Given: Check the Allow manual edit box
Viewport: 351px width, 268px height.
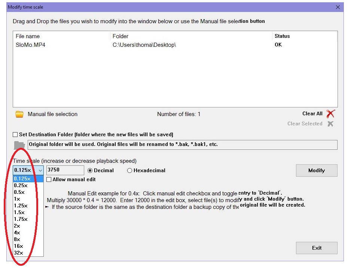Looking at the screenshot, I should point(49,180).
